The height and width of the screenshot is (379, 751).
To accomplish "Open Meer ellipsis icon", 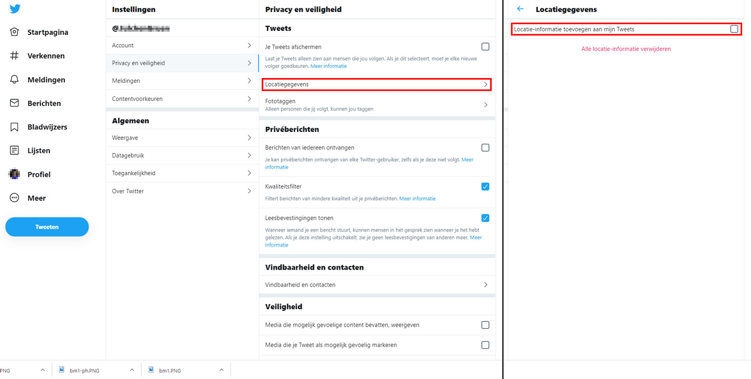I will click(x=14, y=198).
